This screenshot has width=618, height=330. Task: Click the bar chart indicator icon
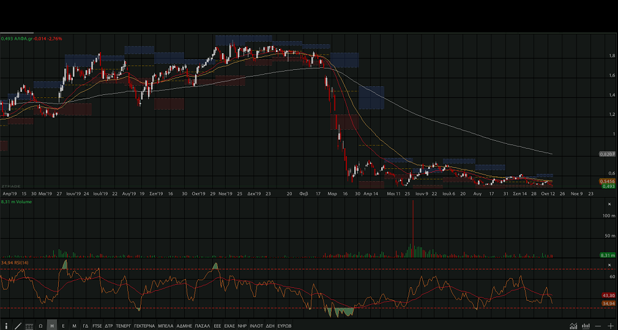pos(586,326)
